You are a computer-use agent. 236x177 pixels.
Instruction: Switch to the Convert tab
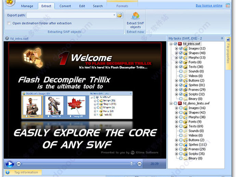pos(65,6)
